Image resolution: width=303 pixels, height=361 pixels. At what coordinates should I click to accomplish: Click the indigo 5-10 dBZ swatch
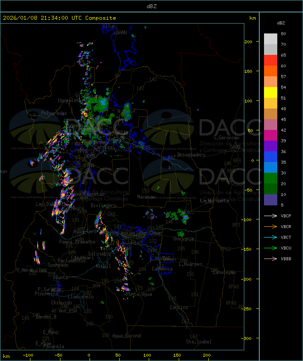270,200
